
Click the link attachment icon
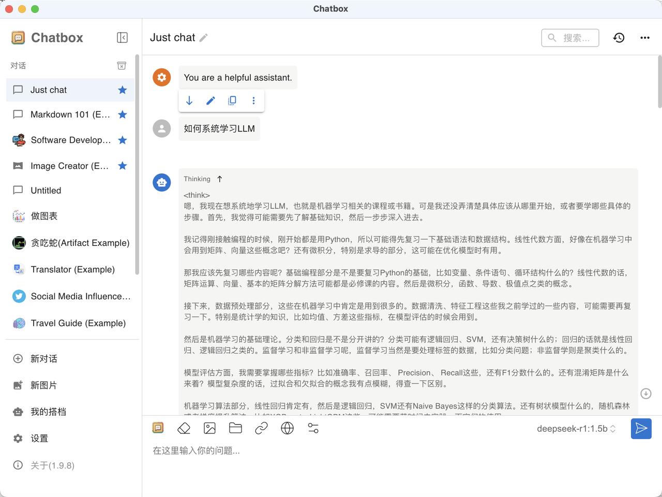pyautogui.click(x=261, y=428)
